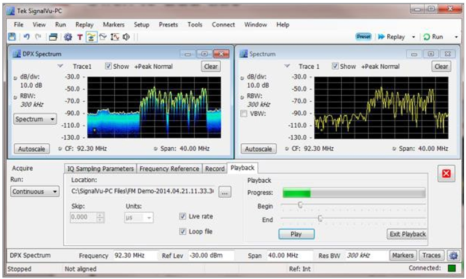Expand the Spectrum dropdown in DPX panel

(x=35, y=119)
